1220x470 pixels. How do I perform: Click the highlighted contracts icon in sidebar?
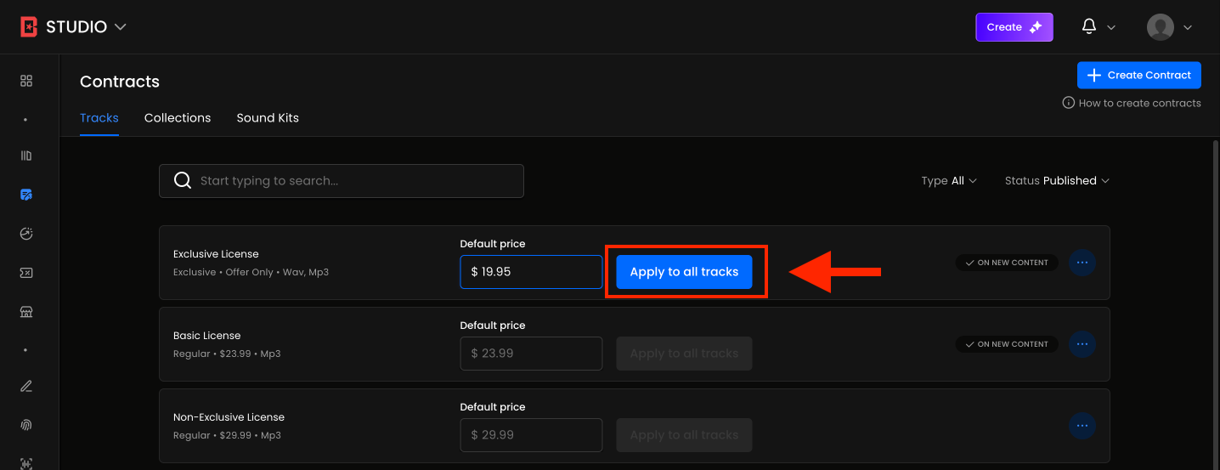coord(26,195)
